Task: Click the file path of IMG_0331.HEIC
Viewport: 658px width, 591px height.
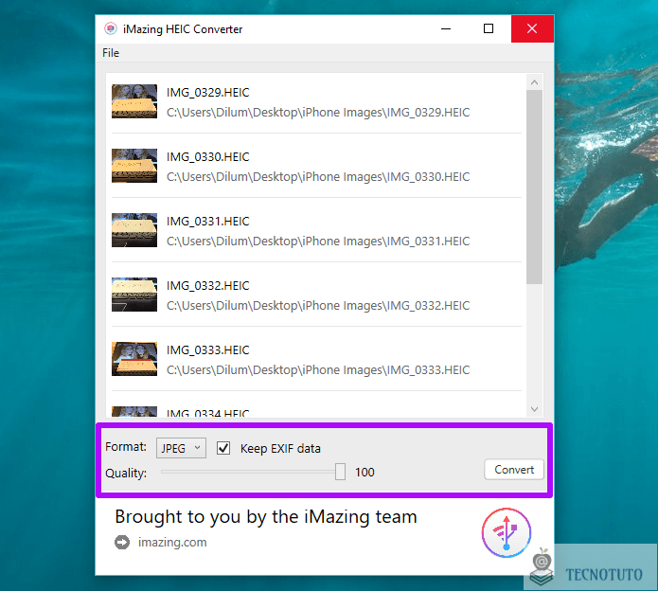Action: (318, 242)
